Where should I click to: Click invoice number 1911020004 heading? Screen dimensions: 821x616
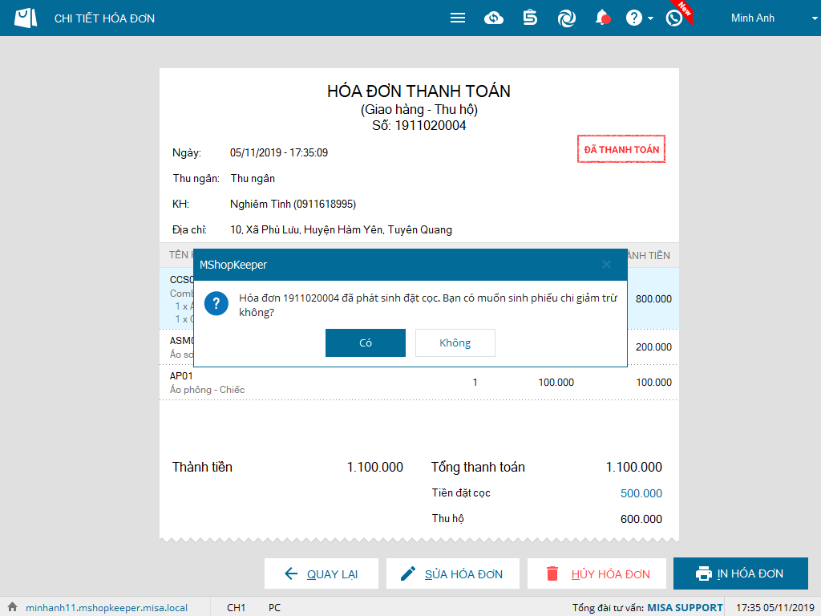(419, 126)
